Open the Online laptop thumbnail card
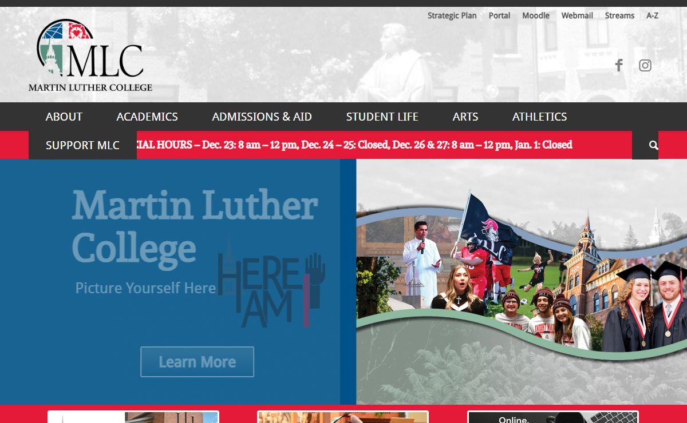Image resolution: width=687 pixels, height=423 pixels. click(553, 417)
